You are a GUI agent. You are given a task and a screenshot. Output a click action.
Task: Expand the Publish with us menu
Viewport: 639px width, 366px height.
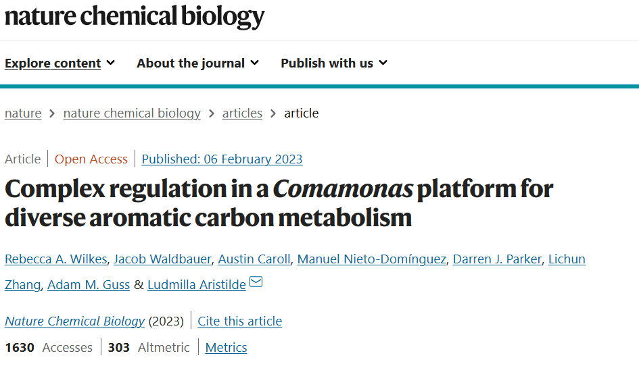coord(334,63)
